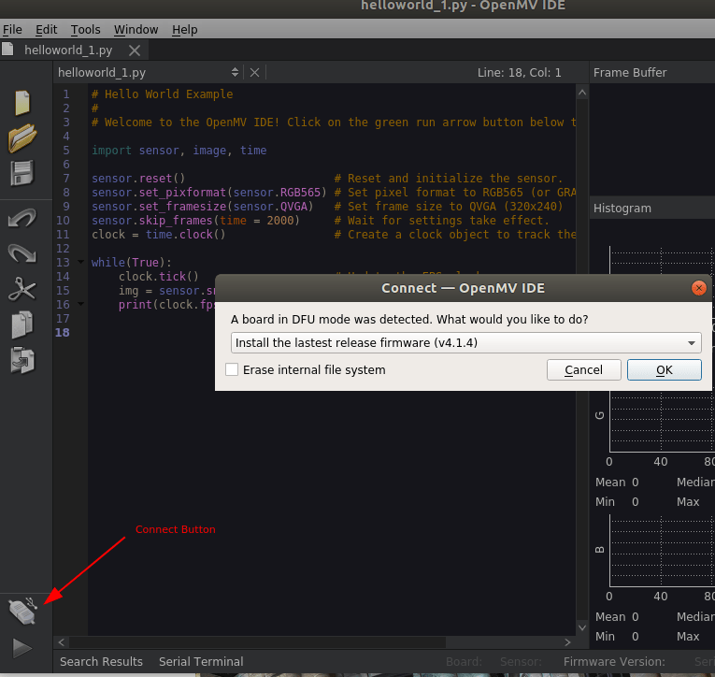The image size is (715, 677).
Task: Close the helloworld_1.py tab with its X
Action: (135, 50)
